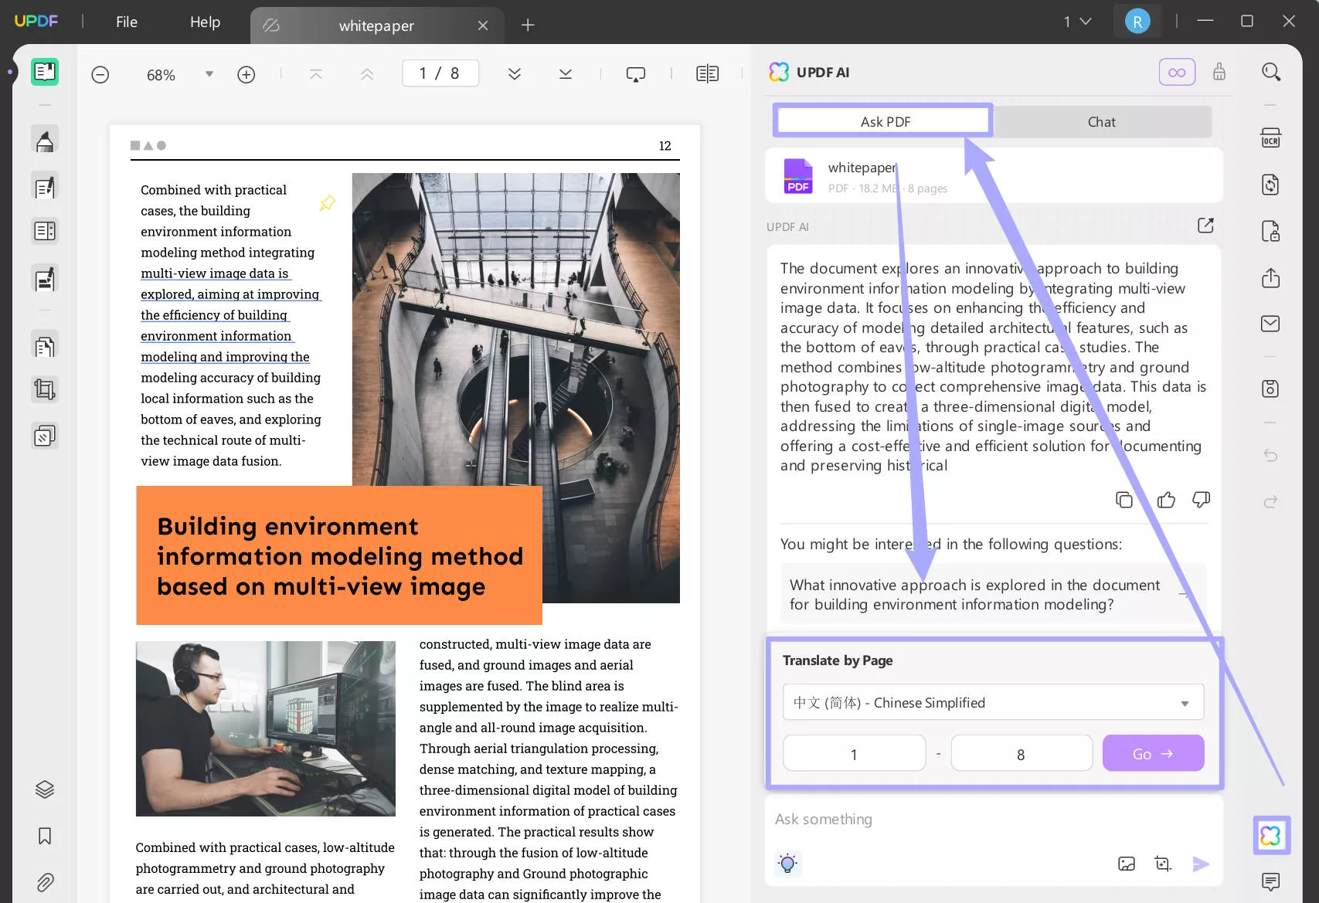Viewport: 1319px width, 903px height.
Task: Share the document via upload icon
Action: (x=1271, y=278)
